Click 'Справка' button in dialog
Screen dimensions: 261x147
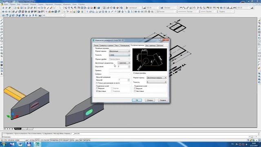pyautogui.click(x=163, y=100)
